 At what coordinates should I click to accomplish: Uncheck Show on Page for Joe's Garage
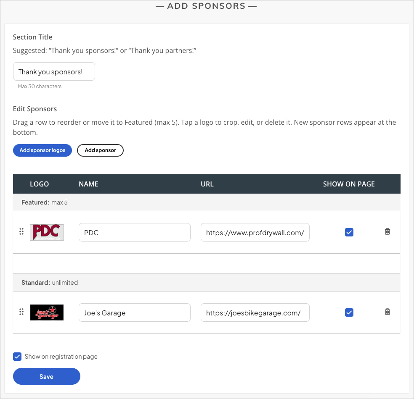349,312
